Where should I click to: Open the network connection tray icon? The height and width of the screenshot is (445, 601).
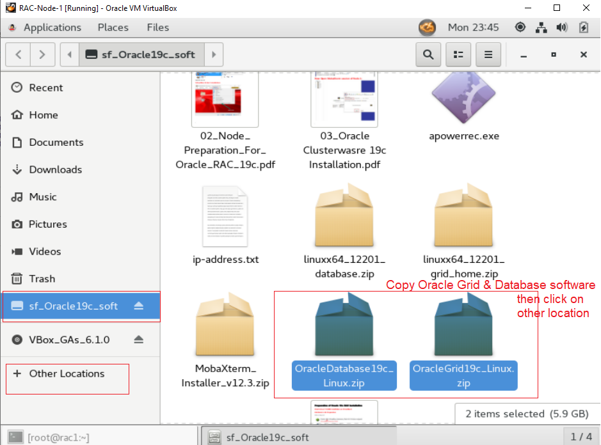pos(541,27)
